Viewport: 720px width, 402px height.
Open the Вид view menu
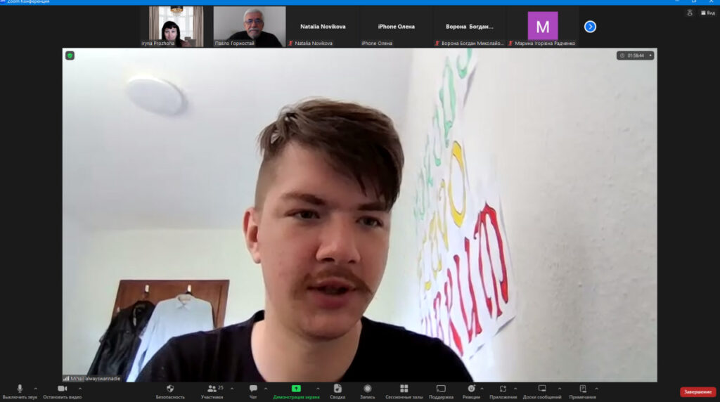[707, 13]
